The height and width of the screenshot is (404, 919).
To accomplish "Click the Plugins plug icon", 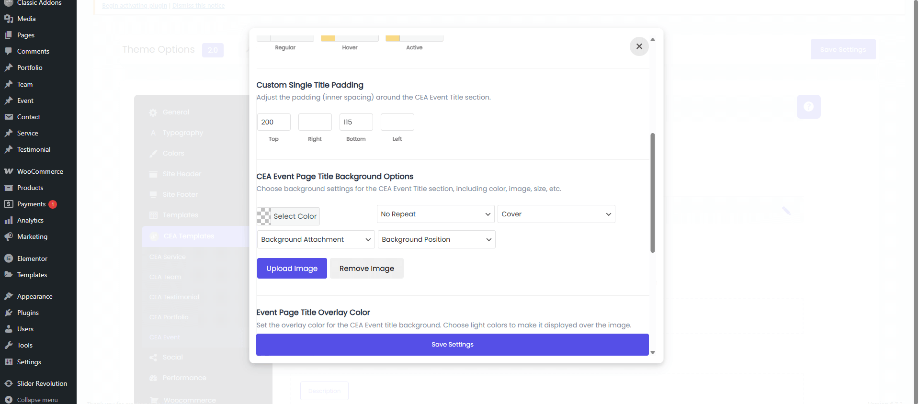I will tap(9, 313).
